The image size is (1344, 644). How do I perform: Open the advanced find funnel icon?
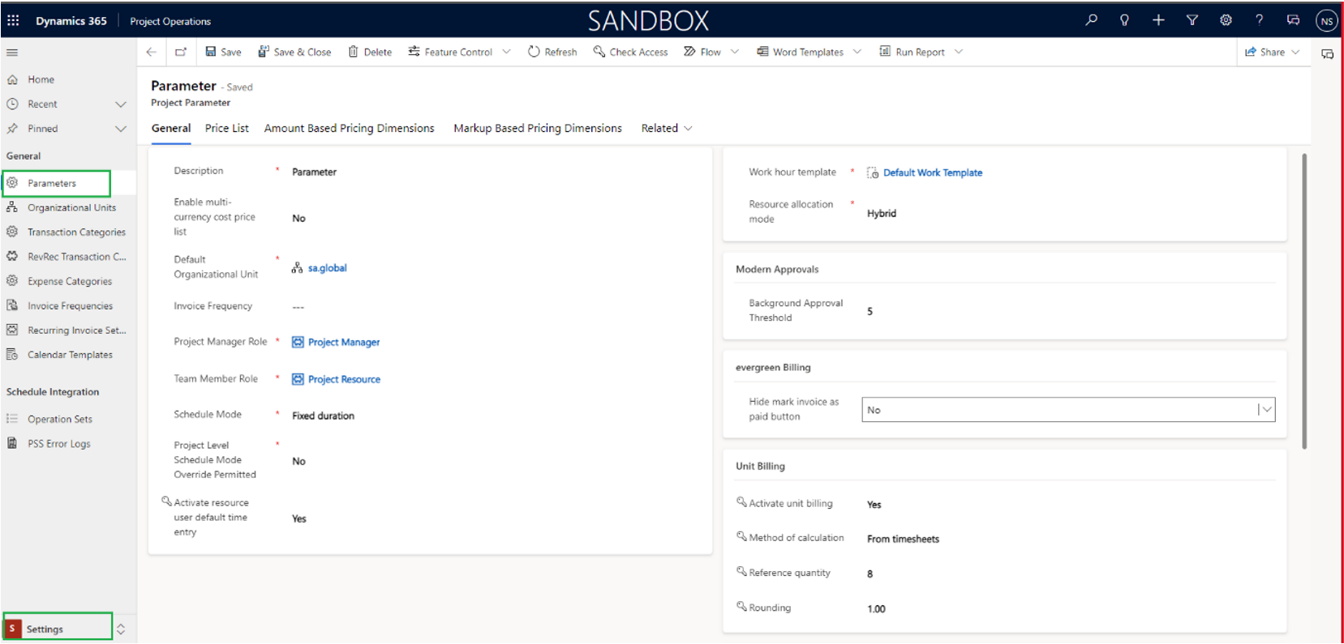[1192, 20]
